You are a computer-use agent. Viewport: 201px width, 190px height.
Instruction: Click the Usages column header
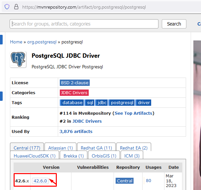point(153,167)
